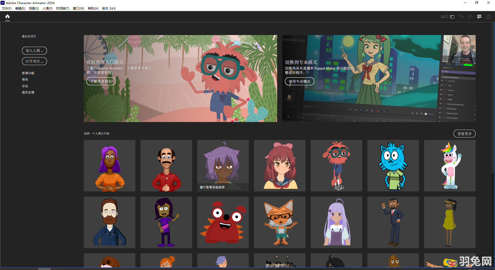Viewport: 495px width, 270px height.
Task: Click the Undo icon
Action: point(461,16)
